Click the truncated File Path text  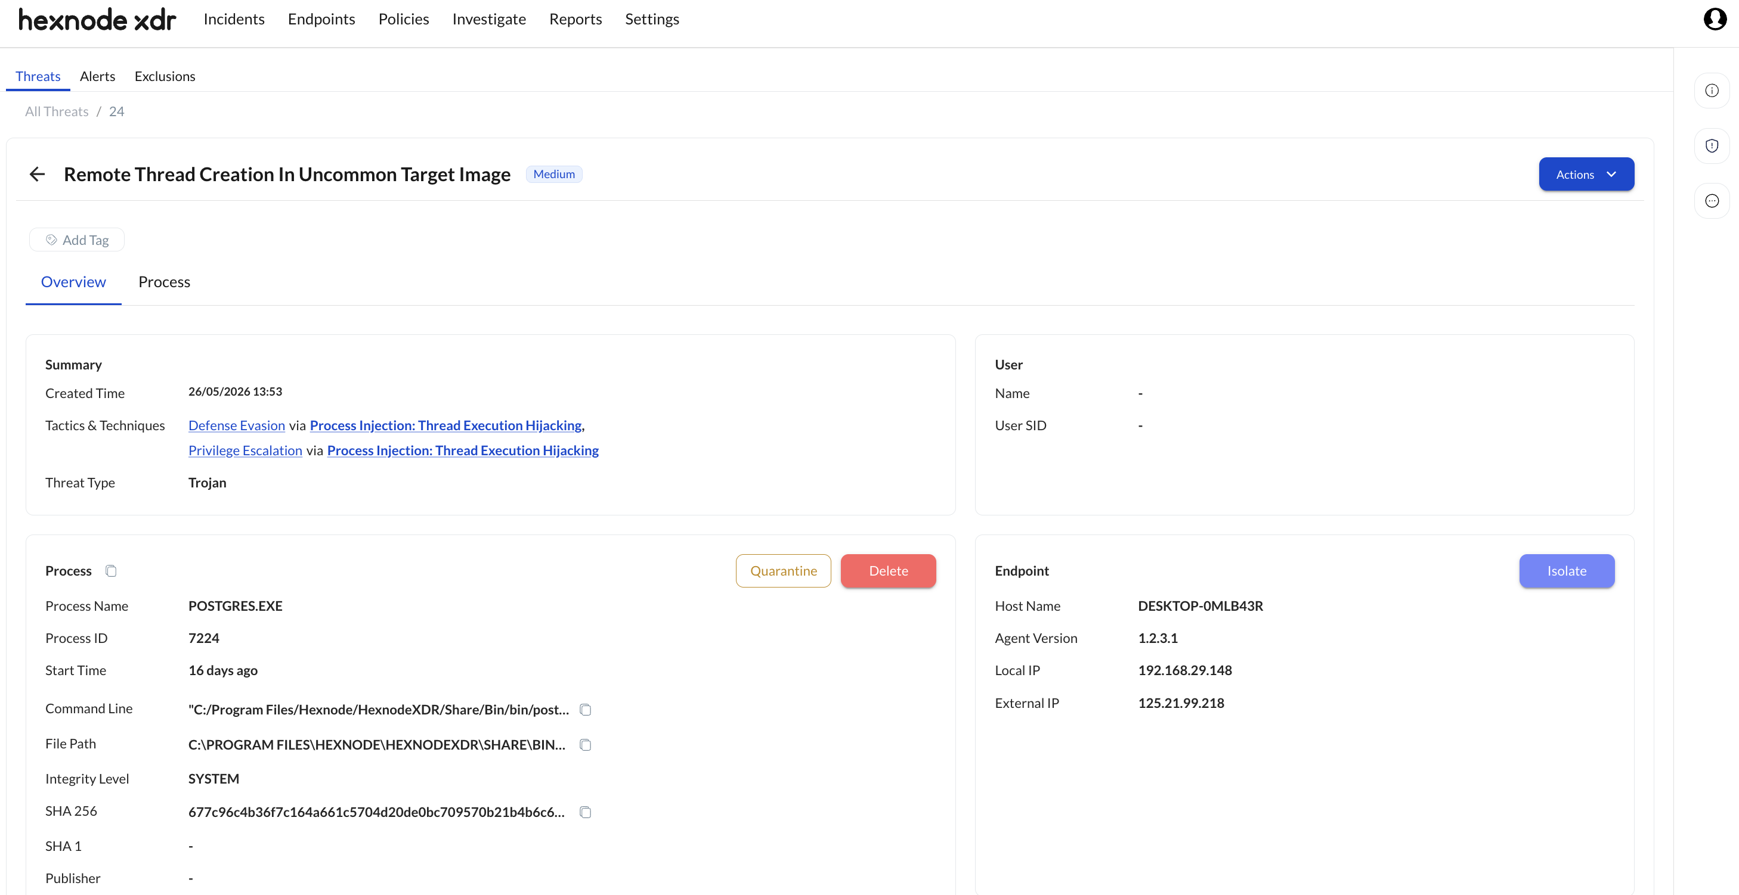(377, 745)
